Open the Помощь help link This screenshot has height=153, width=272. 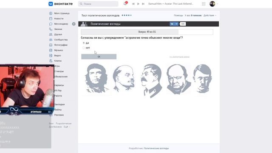(178, 15)
